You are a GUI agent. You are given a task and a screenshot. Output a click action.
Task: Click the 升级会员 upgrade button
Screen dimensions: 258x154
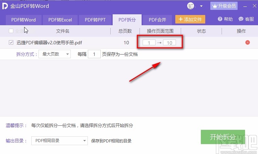point(224,6)
